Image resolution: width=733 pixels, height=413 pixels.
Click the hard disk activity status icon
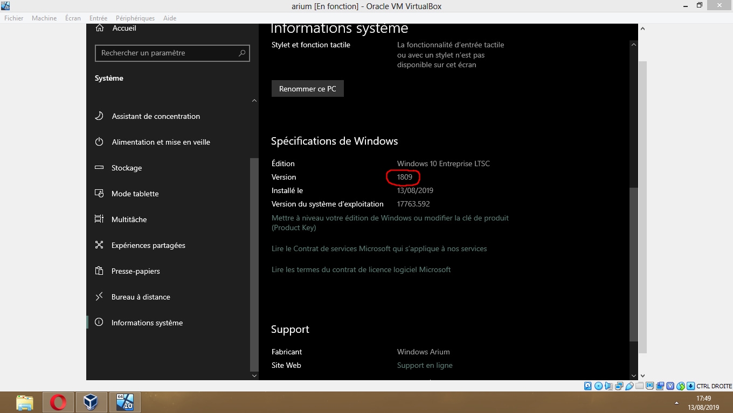pos(587,386)
